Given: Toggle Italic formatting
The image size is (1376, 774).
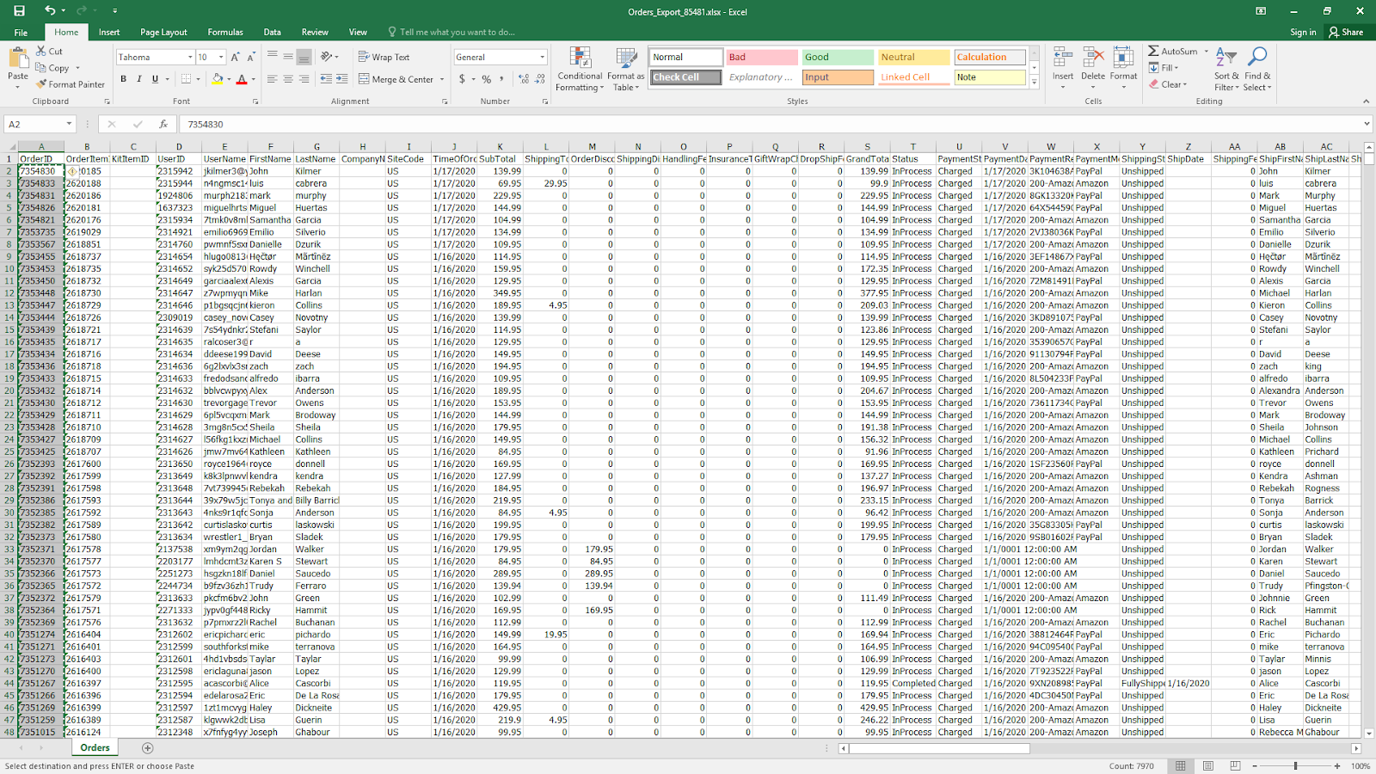Looking at the screenshot, I should (139, 79).
